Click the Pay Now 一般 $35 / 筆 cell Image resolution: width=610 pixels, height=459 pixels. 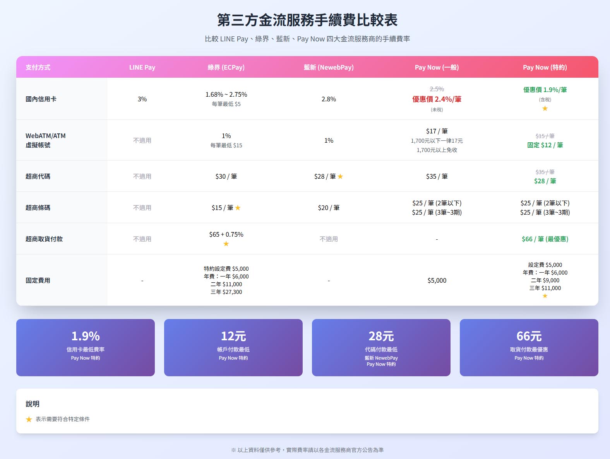(437, 176)
